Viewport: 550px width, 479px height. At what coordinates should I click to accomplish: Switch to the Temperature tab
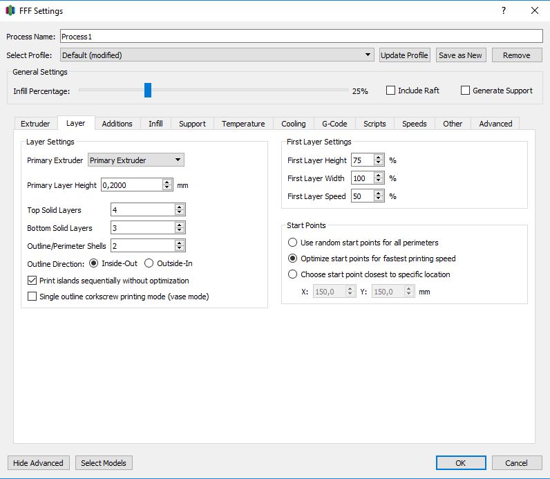(x=243, y=124)
